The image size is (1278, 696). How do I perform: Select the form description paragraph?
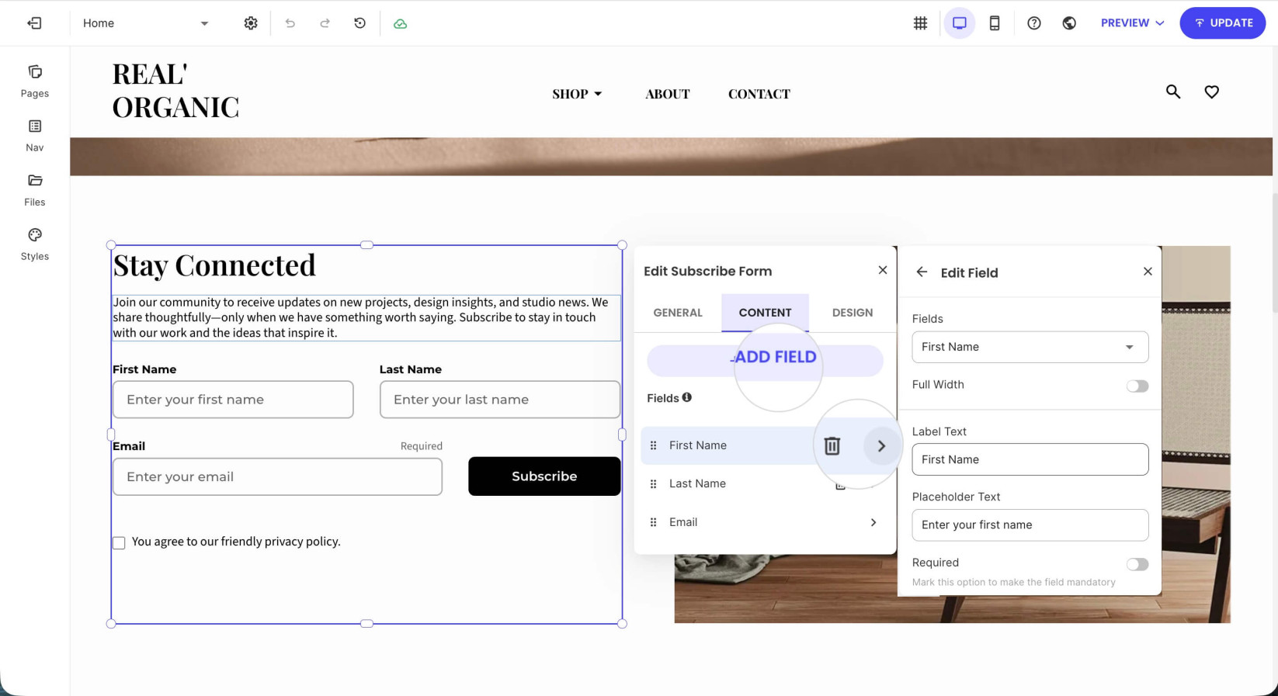pyautogui.click(x=366, y=317)
